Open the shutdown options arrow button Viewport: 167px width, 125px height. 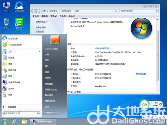tap(56, 113)
